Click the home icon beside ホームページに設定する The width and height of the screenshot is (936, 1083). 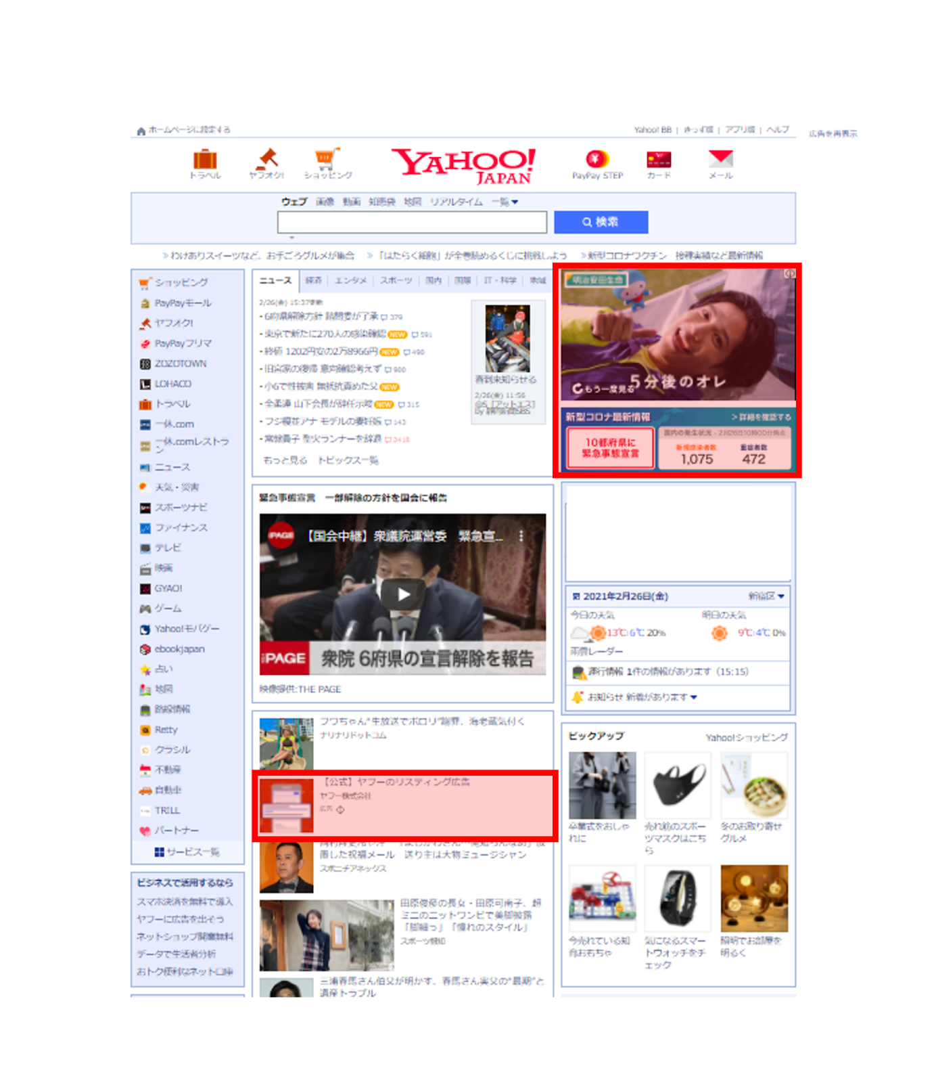point(141,131)
